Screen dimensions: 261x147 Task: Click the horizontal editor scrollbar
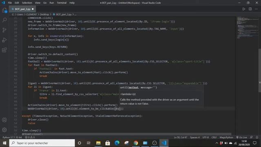click(126, 134)
